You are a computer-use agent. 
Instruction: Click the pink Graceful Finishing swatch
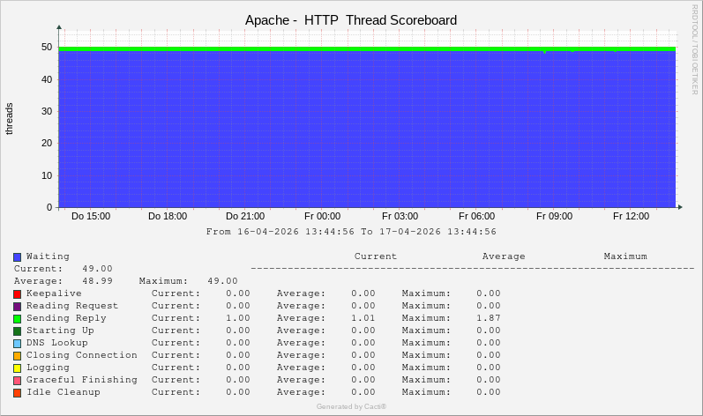[x=17, y=380]
